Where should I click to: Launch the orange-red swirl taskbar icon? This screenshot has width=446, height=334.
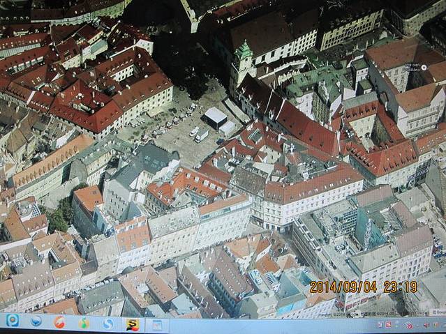pyautogui.click(x=59, y=322)
